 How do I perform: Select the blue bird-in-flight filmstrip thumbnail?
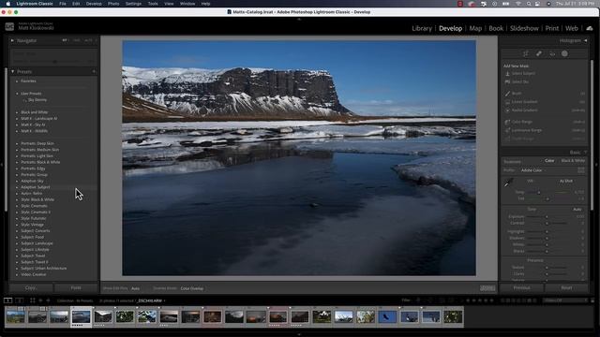(x=387, y=316)
